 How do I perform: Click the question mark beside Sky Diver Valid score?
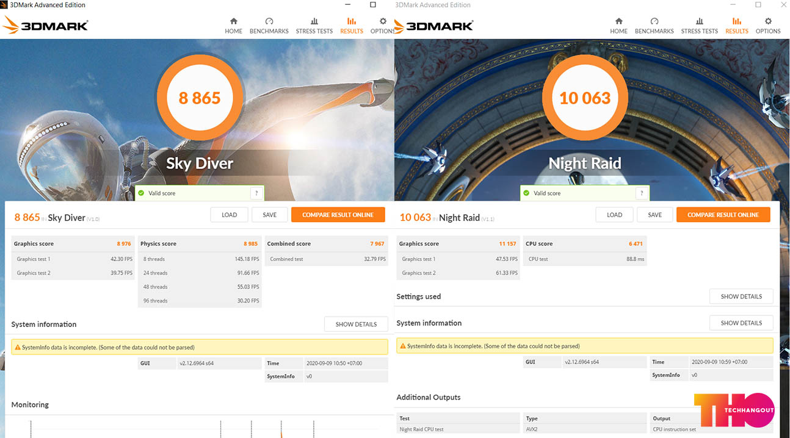[x=256, y=193]
